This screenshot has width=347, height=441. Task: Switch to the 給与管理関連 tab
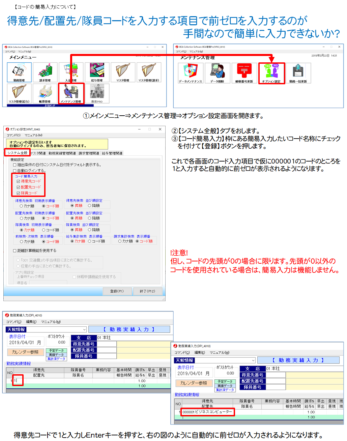point(112,153)
